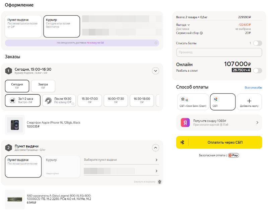The image size is (268, 210).
Task: Click the Yandex Pay discount banner icon
Action: (x=186, y=123)
